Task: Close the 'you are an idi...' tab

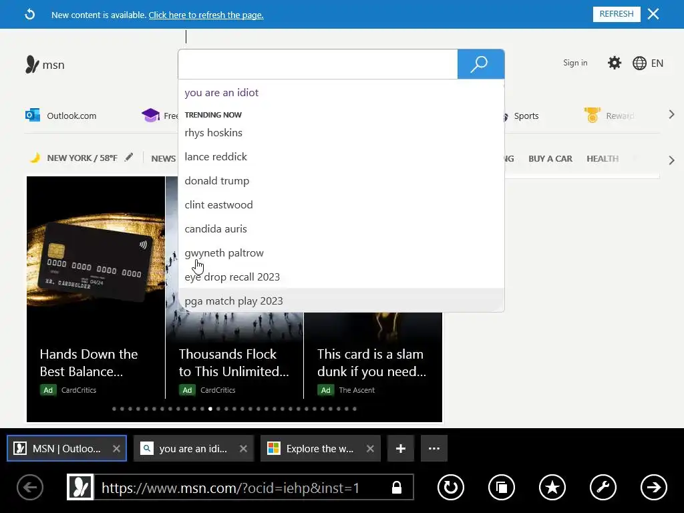Action: point(243,448)
